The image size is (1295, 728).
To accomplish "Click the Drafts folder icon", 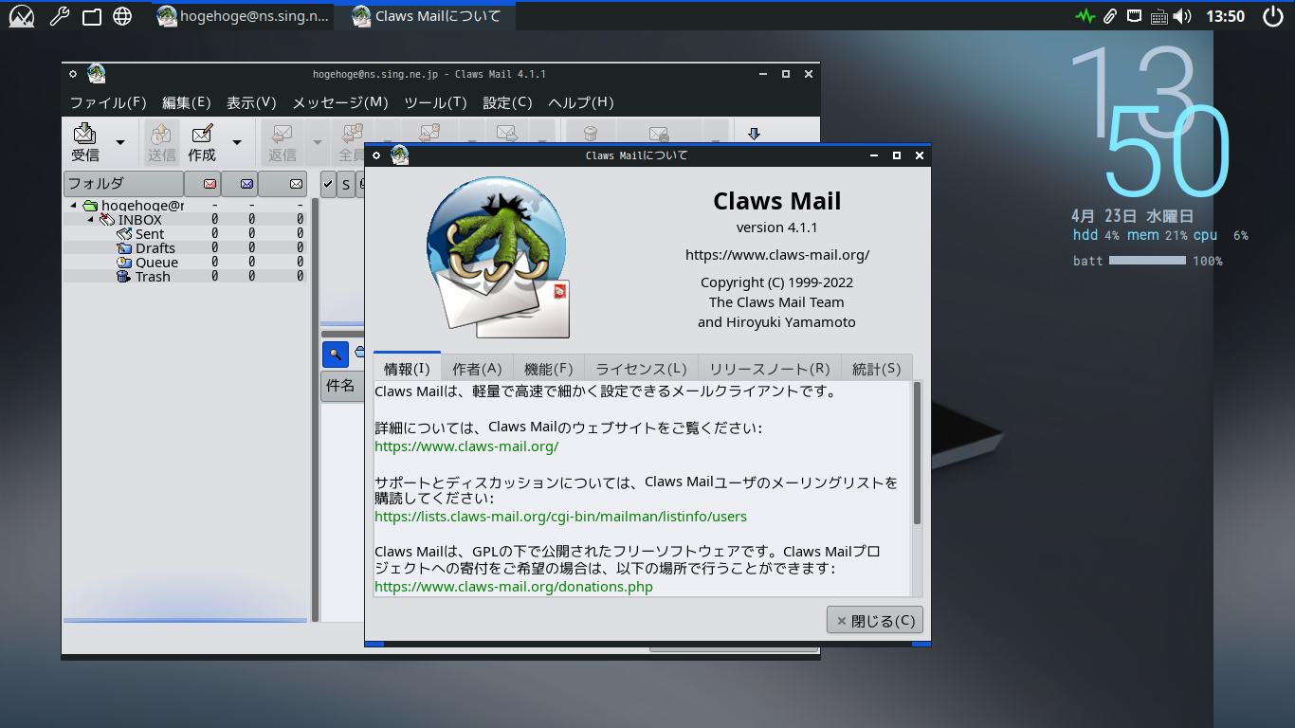I will point(124,248).
